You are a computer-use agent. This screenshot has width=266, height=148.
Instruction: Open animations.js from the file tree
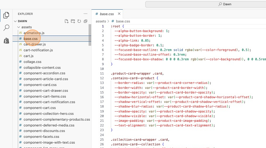[34, 33]
